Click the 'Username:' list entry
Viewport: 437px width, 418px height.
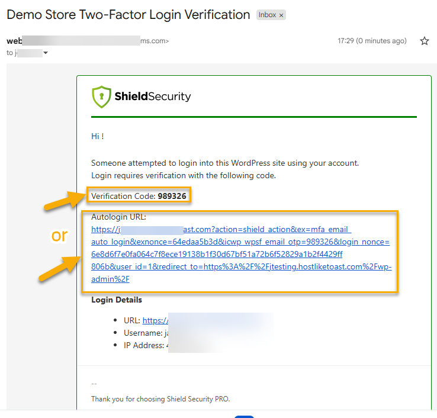point(146,333)
